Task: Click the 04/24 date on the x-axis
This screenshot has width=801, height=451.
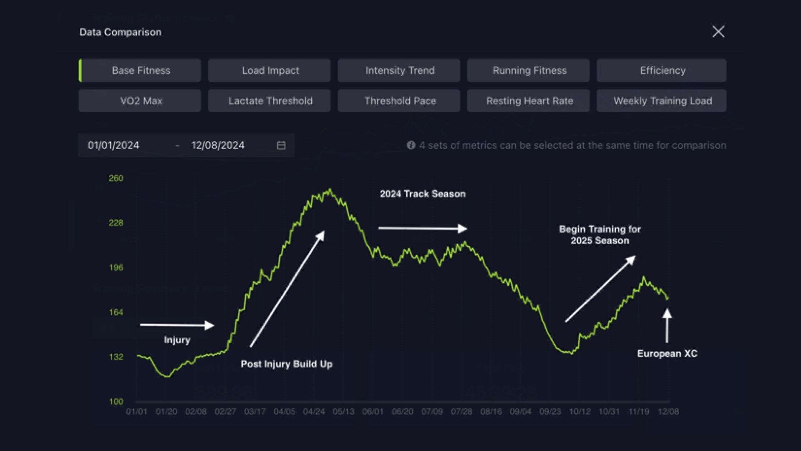Action: click(x=314, y=412)
